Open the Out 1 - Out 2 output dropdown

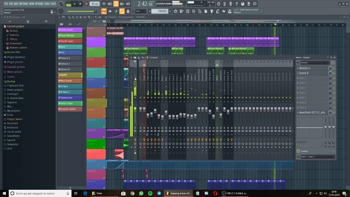click(317, 157)
